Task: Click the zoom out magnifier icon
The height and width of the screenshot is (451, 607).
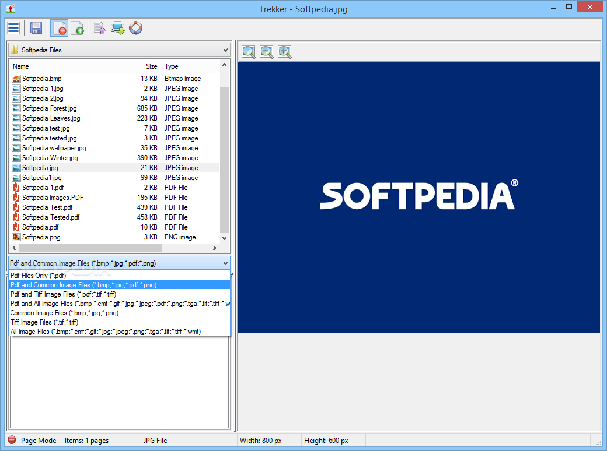Action: click(x=267, y=52)
